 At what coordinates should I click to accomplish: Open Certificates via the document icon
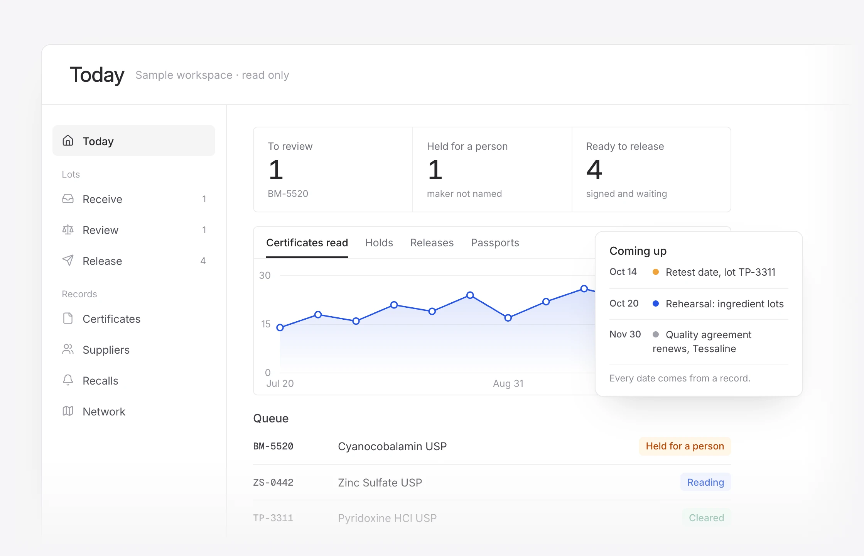click(68, 319)
